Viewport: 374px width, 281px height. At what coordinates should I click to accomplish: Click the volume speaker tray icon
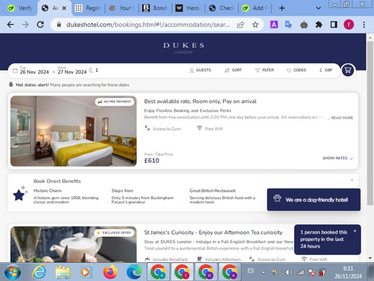click(289, 272)
